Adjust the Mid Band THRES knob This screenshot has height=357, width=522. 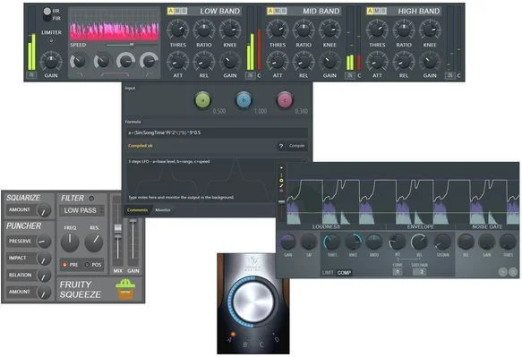[278, 30]
